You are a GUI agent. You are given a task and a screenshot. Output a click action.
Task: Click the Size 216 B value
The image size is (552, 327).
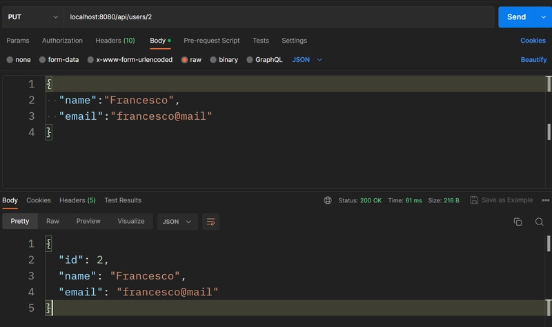(x=451, y=200)
